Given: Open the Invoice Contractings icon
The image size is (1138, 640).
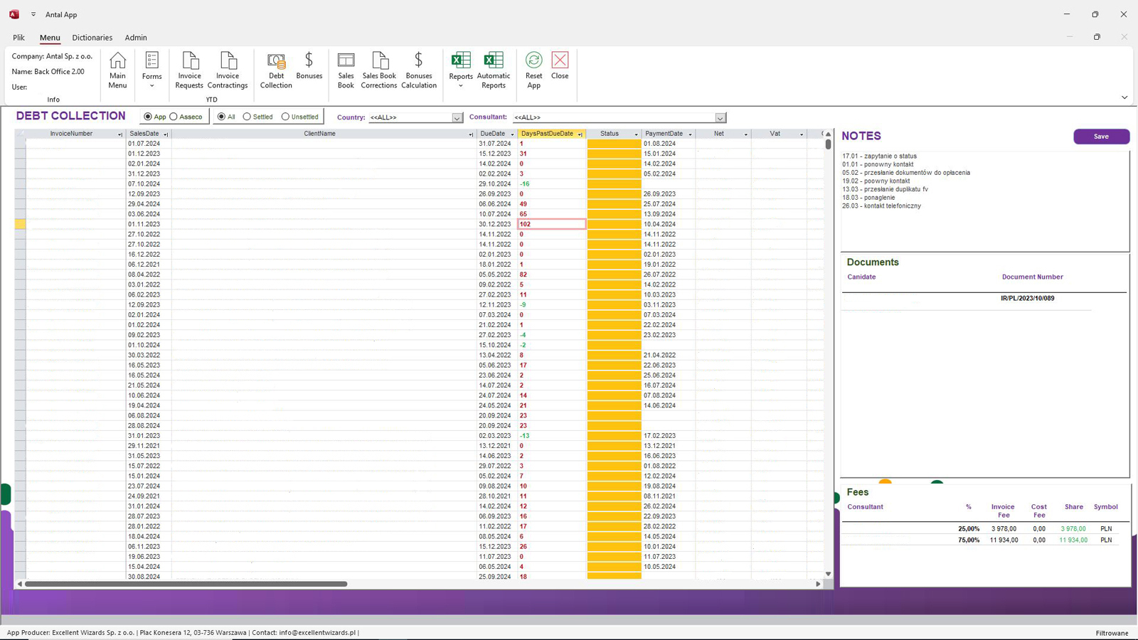Looking at the screenshot, I should click(x=228, y=70).
